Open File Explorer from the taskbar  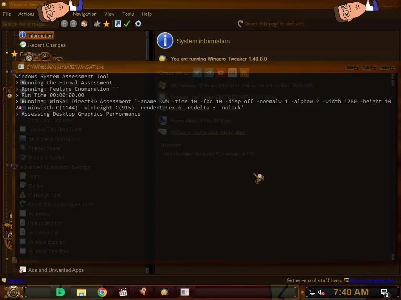pyautogui.click(x=81, y=292)
